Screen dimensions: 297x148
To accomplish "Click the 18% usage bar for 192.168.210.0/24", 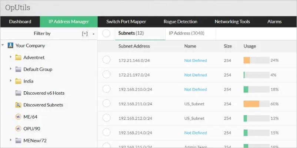I will point(257,89).
